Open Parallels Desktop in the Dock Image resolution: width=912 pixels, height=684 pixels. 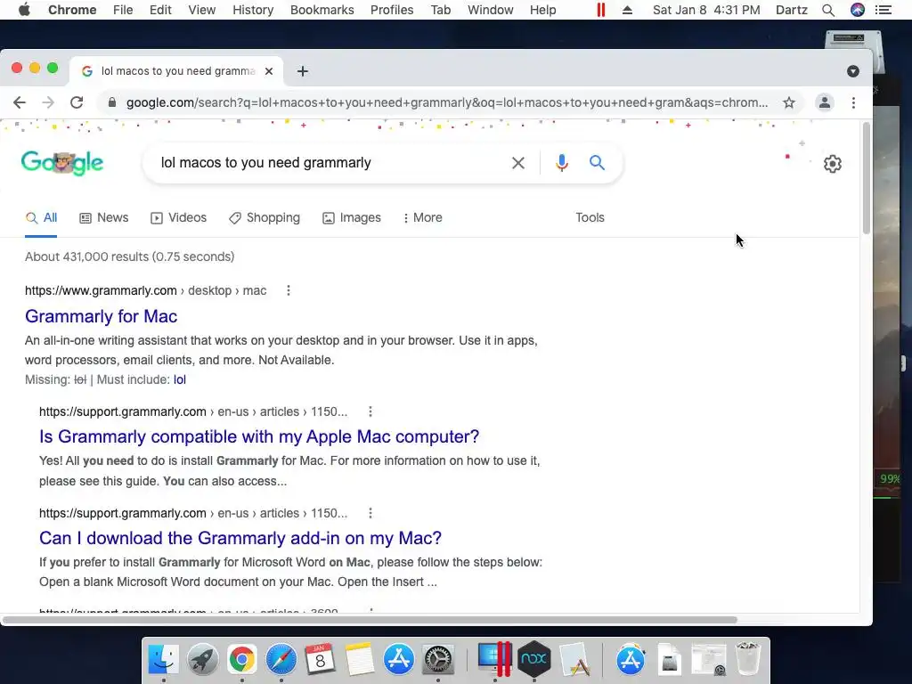click(494, 659)
